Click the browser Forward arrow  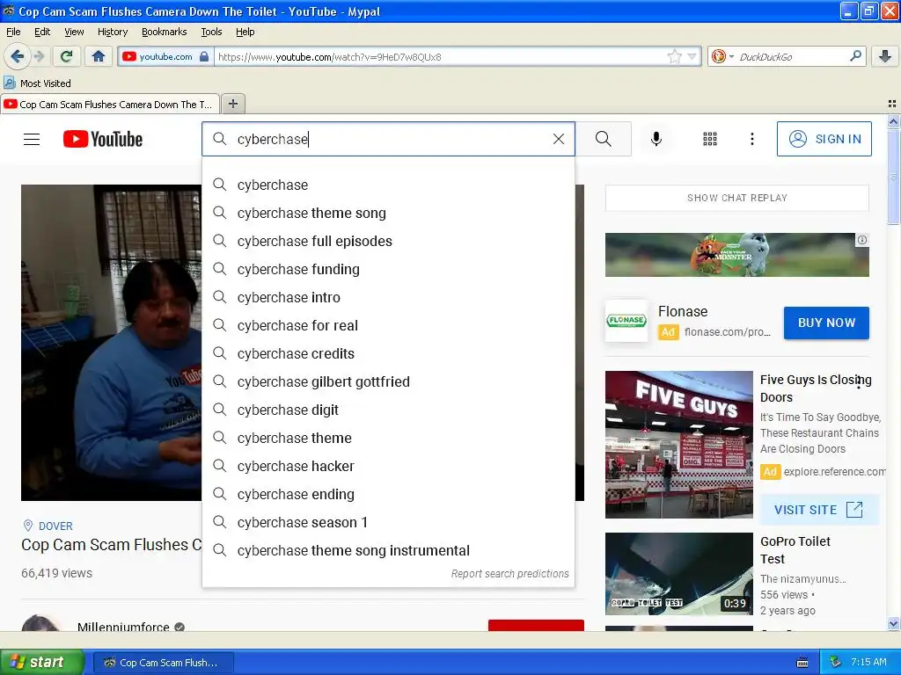click(39, 56)
